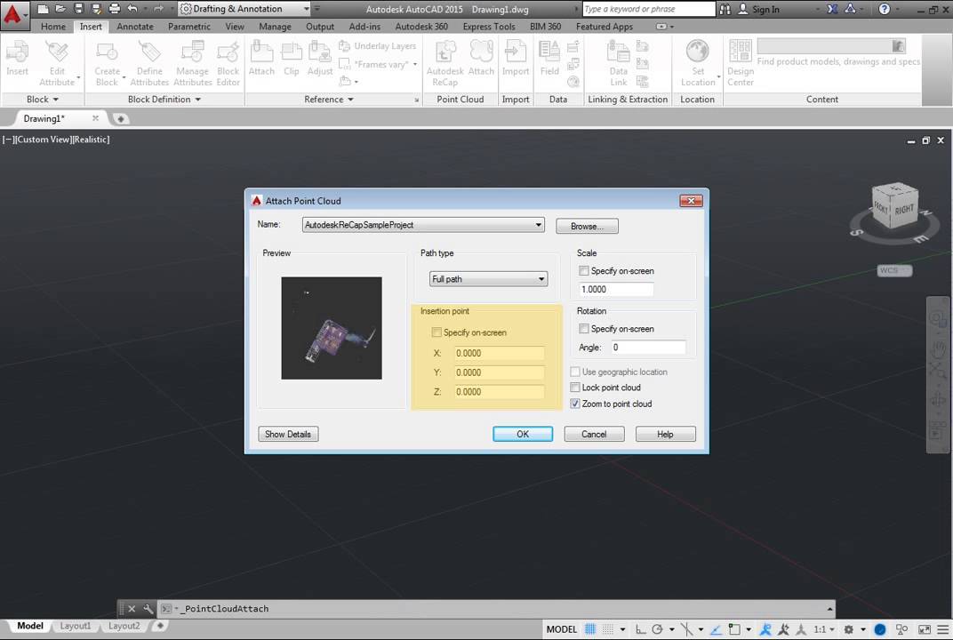Expand the Block Definition panel dropdown

[x=164, y=99]
